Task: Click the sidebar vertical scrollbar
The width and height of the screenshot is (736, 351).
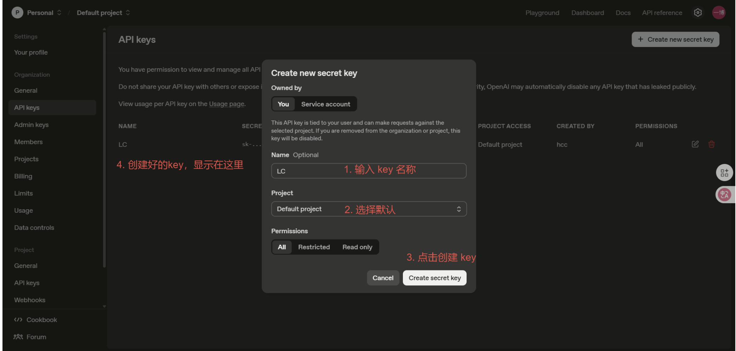Action: coord(104,150)
